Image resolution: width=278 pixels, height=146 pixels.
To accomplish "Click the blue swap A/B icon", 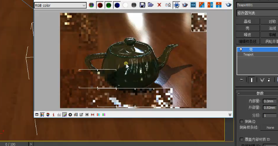I will (x=193, y=5).
